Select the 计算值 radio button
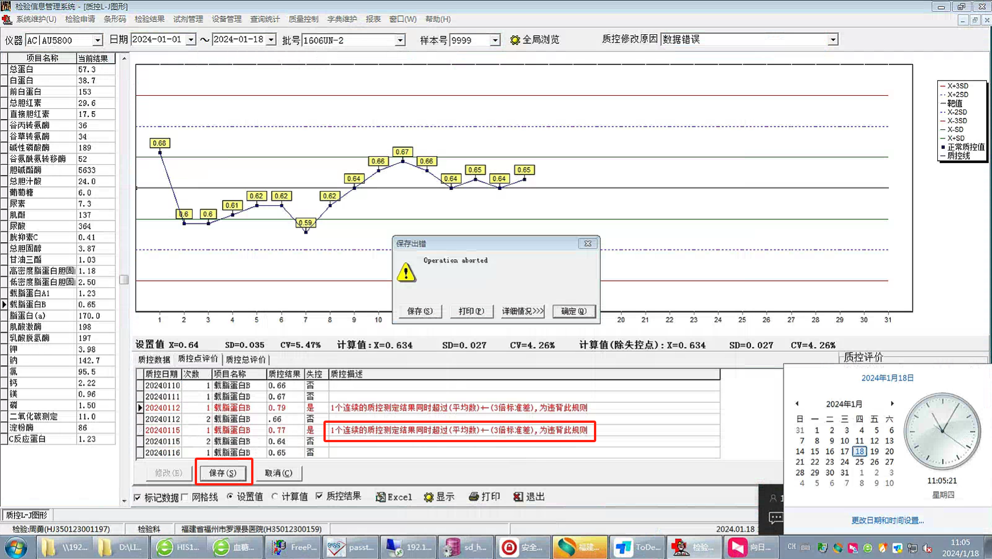 275,497
